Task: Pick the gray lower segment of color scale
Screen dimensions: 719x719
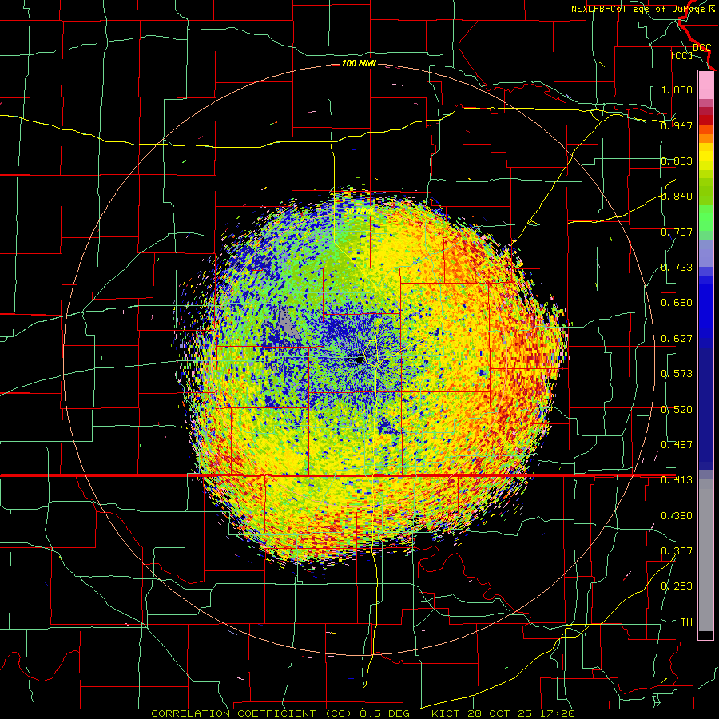Action: click(705, 555)
